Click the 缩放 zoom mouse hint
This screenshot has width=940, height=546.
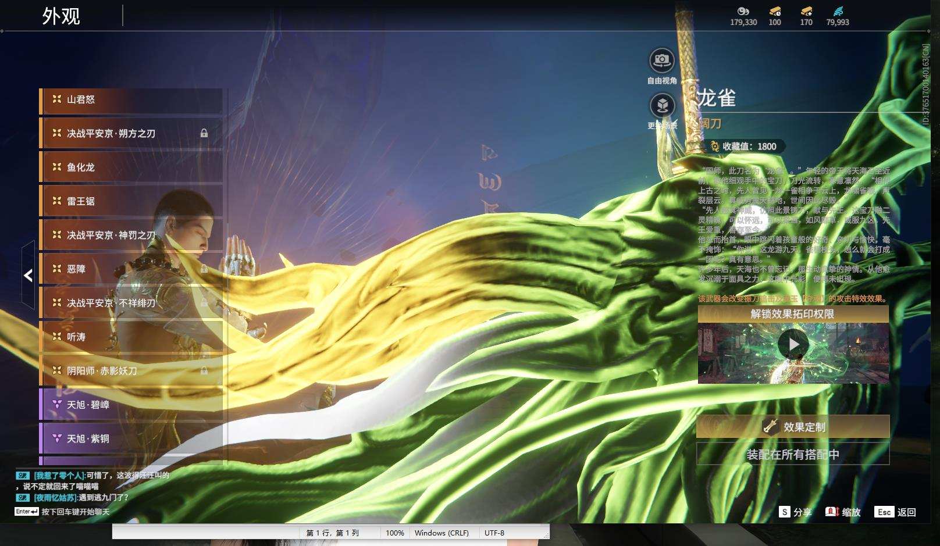point(843,512)
